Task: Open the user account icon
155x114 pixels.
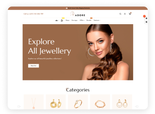Action: [125, 14]
